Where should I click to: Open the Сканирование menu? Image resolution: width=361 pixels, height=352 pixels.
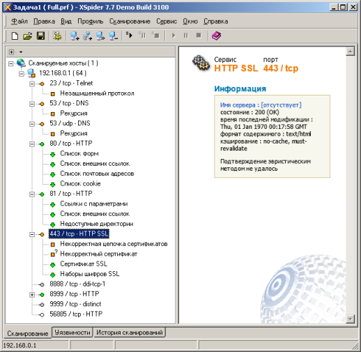(130, 22)
